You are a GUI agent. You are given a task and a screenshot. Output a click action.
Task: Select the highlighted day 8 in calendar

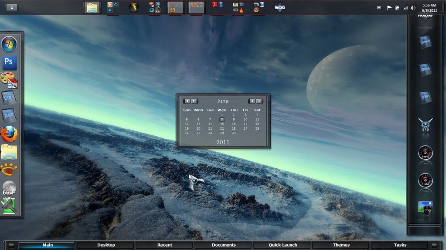point(222,120)
